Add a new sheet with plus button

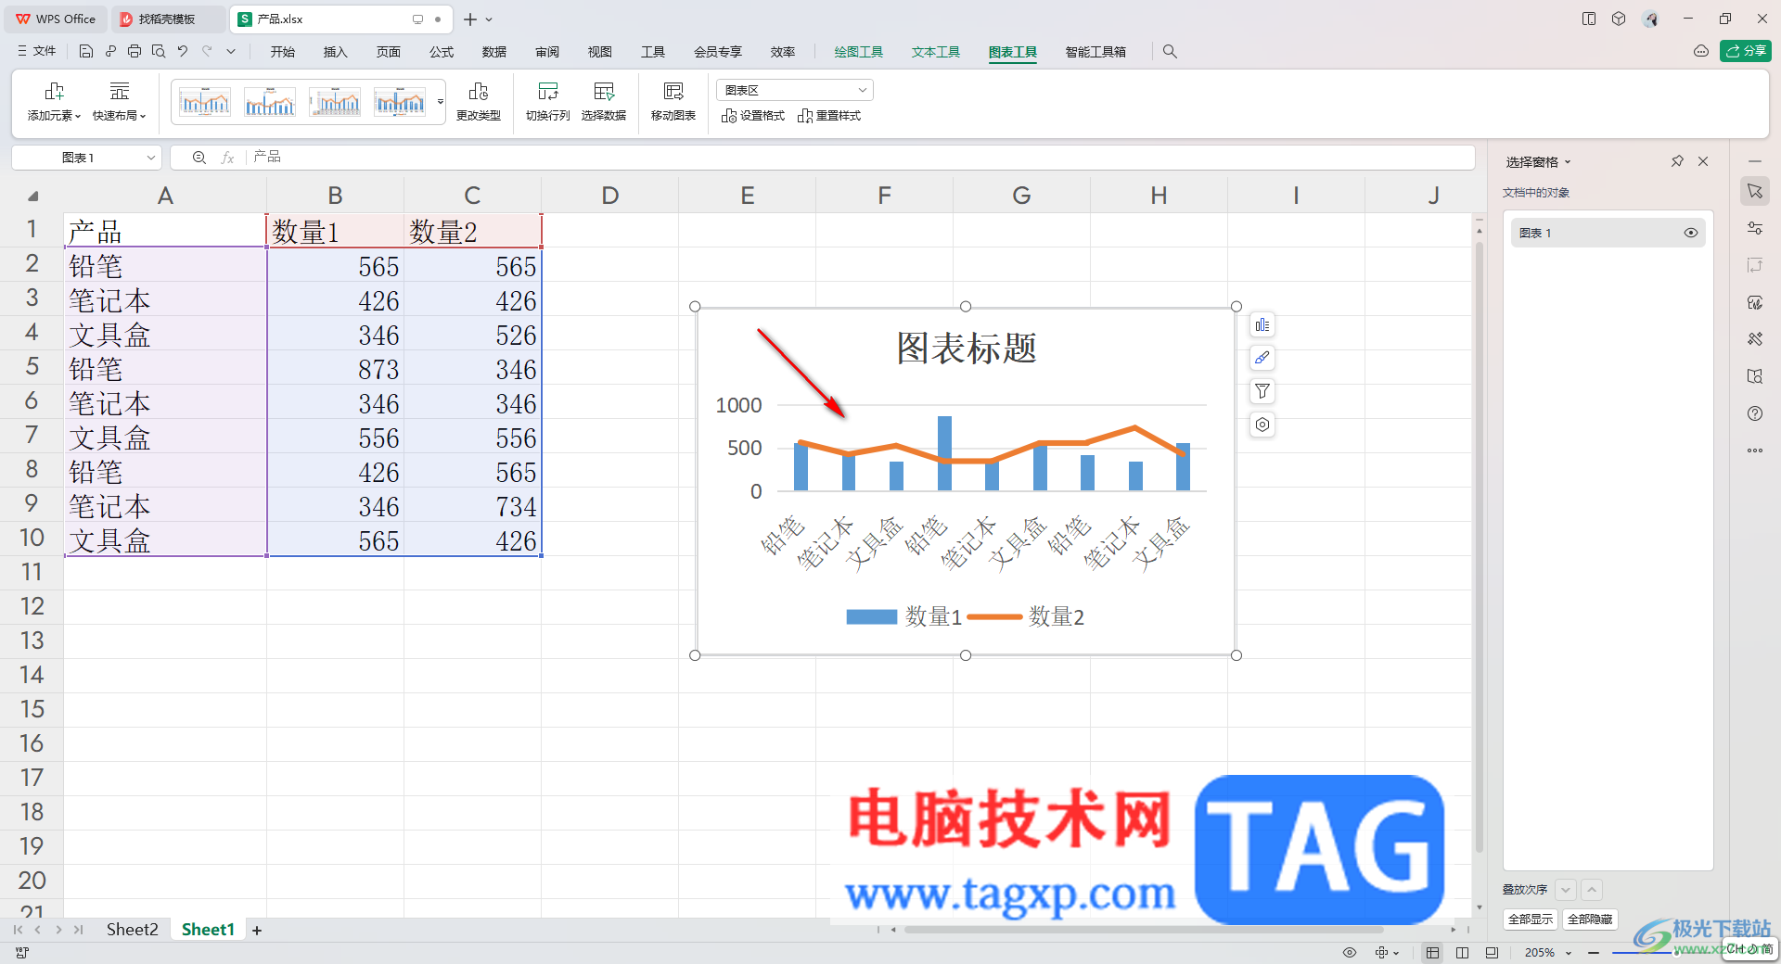point(257,931)
